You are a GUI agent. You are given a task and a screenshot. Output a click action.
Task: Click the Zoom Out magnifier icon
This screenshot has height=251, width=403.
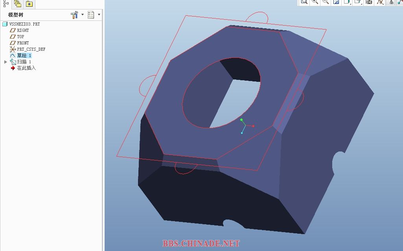coord(325,2)
